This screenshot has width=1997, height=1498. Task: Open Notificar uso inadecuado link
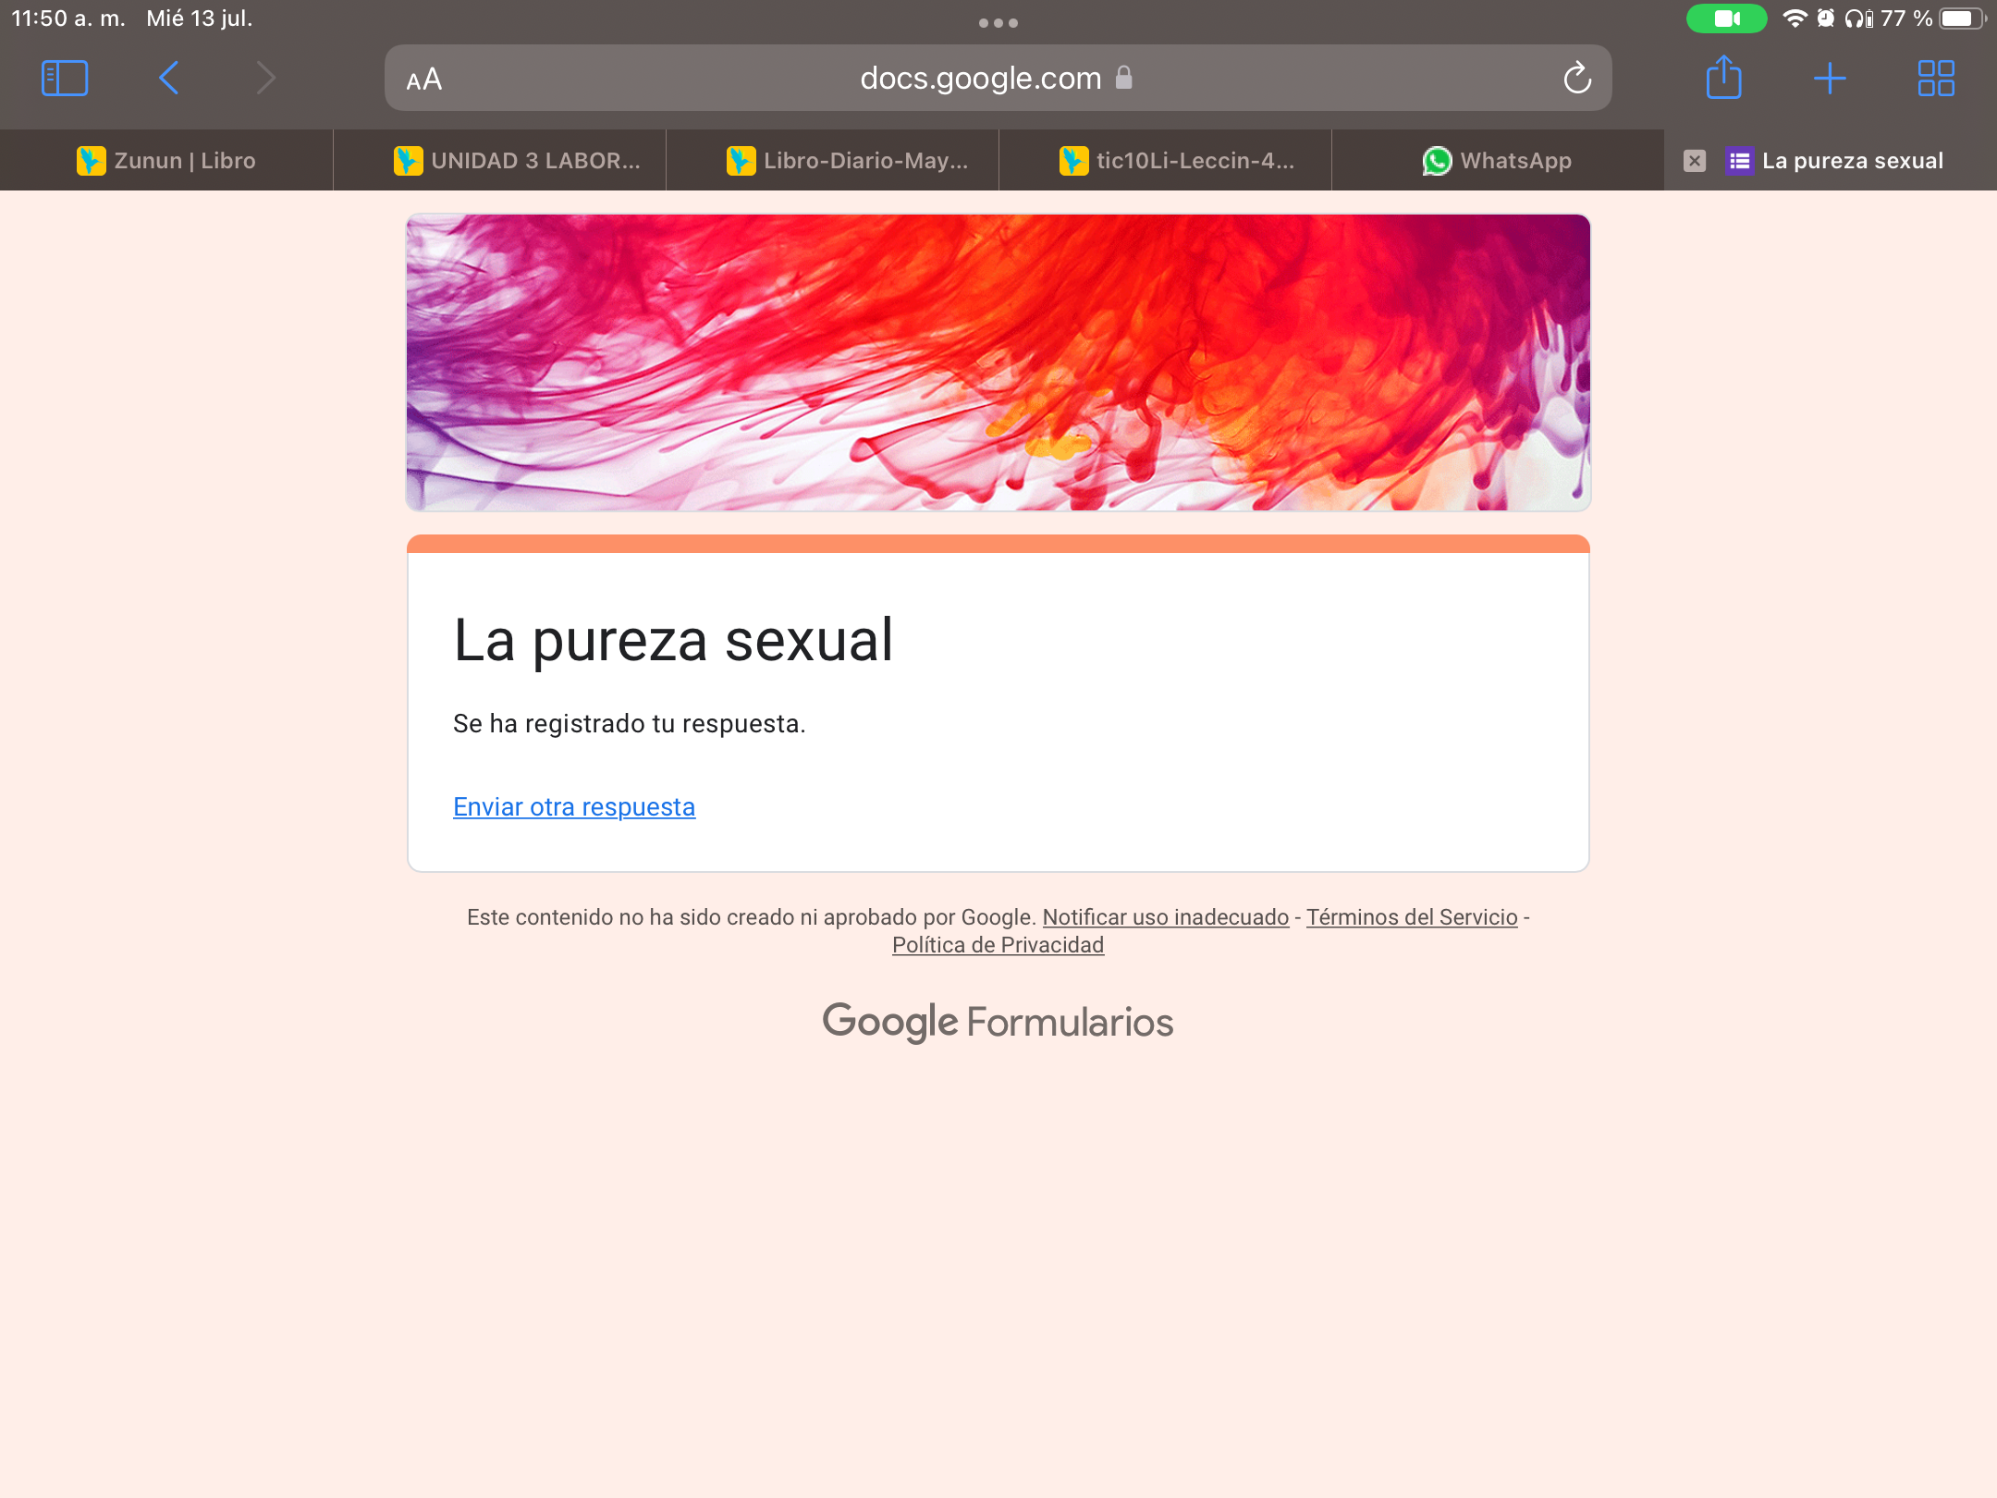coord(1166,917)
